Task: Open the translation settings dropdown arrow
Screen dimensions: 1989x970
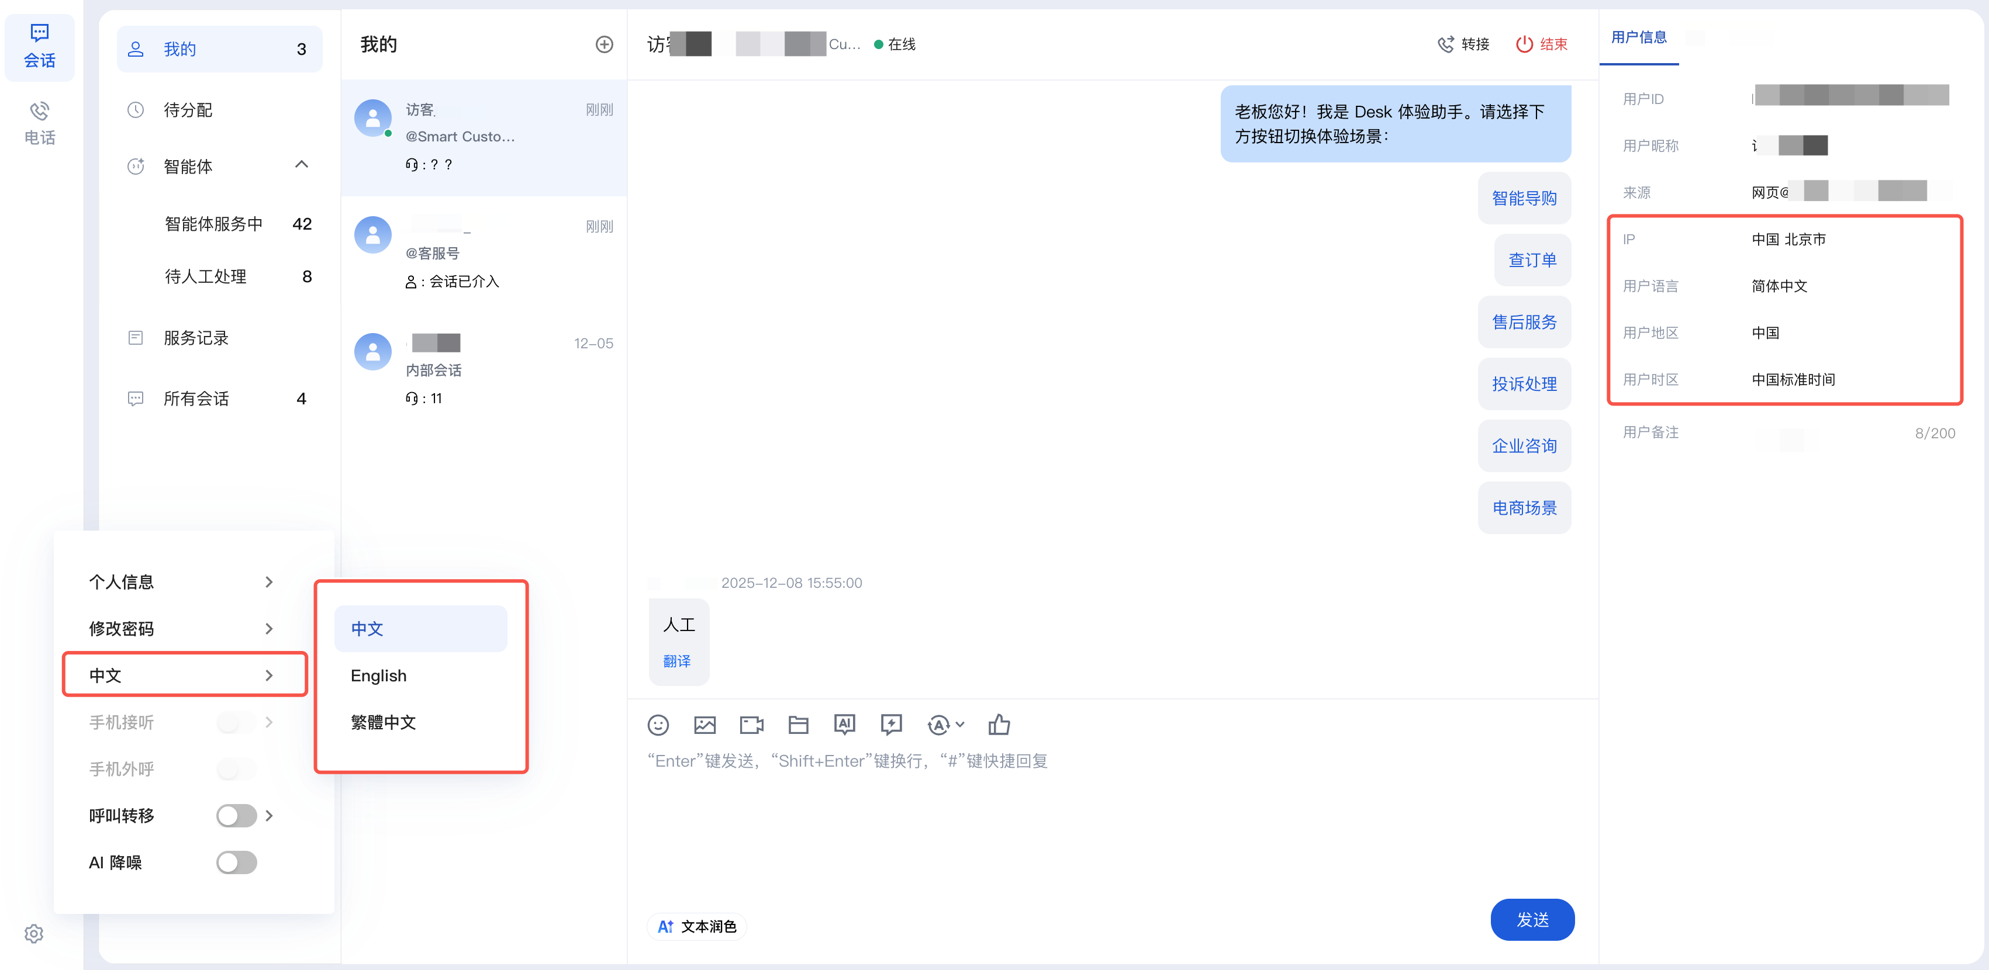Action: [x=961, y=725]
